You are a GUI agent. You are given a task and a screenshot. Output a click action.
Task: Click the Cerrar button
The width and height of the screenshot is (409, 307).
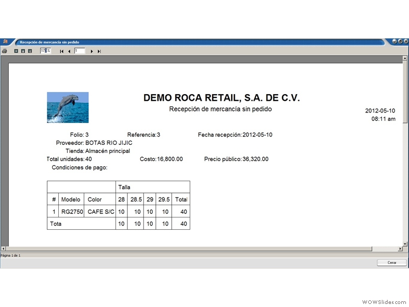[x=392, y=262]
